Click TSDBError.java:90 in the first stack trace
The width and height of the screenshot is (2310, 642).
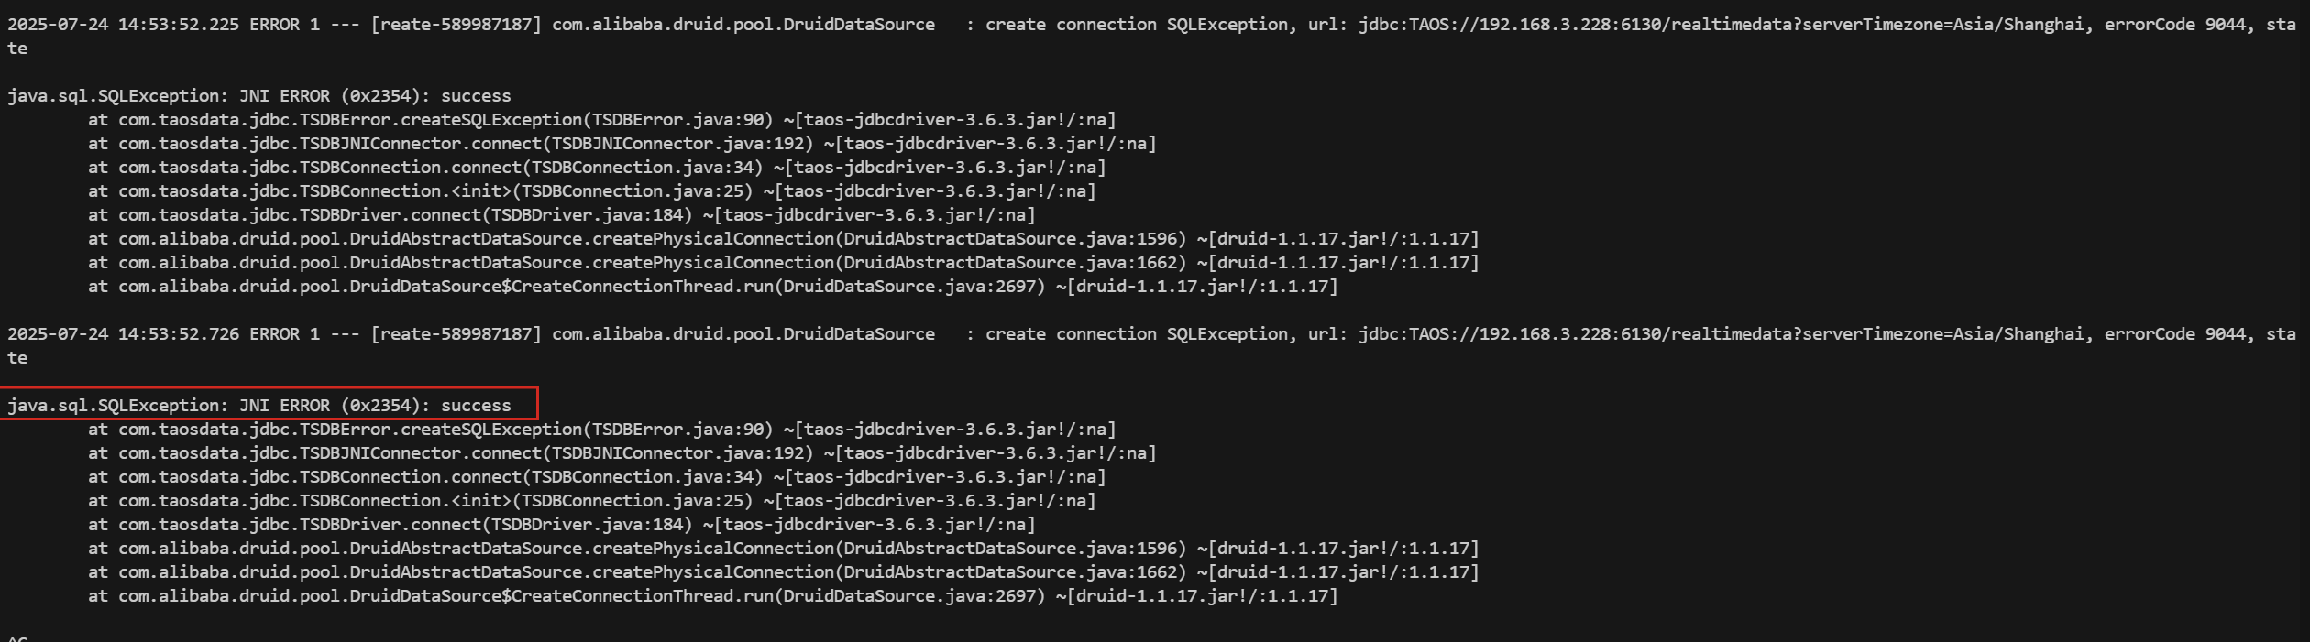[x=681, y=120]
